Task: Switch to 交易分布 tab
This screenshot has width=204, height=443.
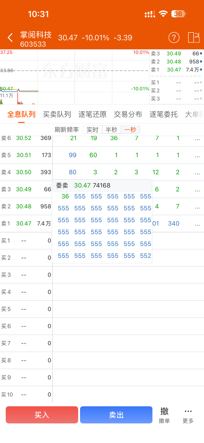Action: tap(128, 114)
